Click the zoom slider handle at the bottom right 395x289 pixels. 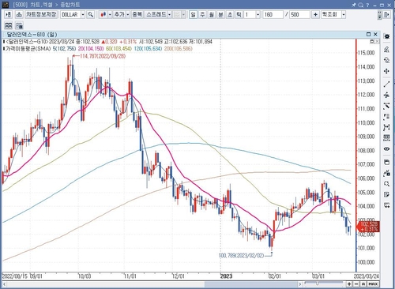(x=317, y=283)
